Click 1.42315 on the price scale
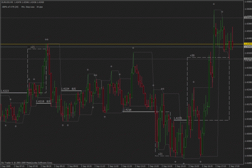The image size is (252, 168). click(x=248, y=75)
